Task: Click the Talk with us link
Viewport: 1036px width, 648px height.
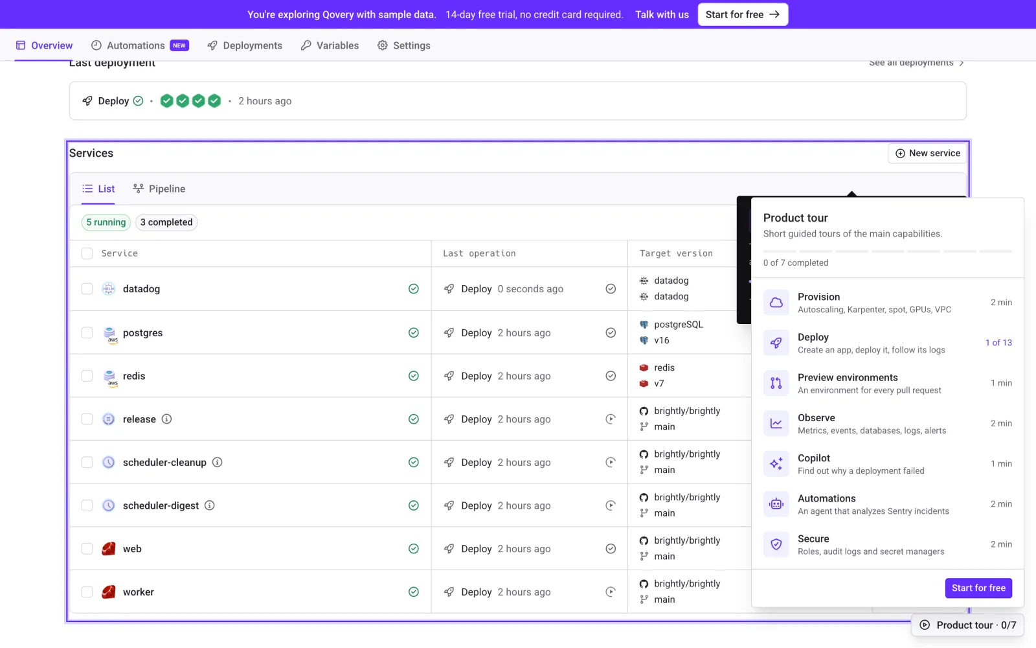Action: coord(662,14)
